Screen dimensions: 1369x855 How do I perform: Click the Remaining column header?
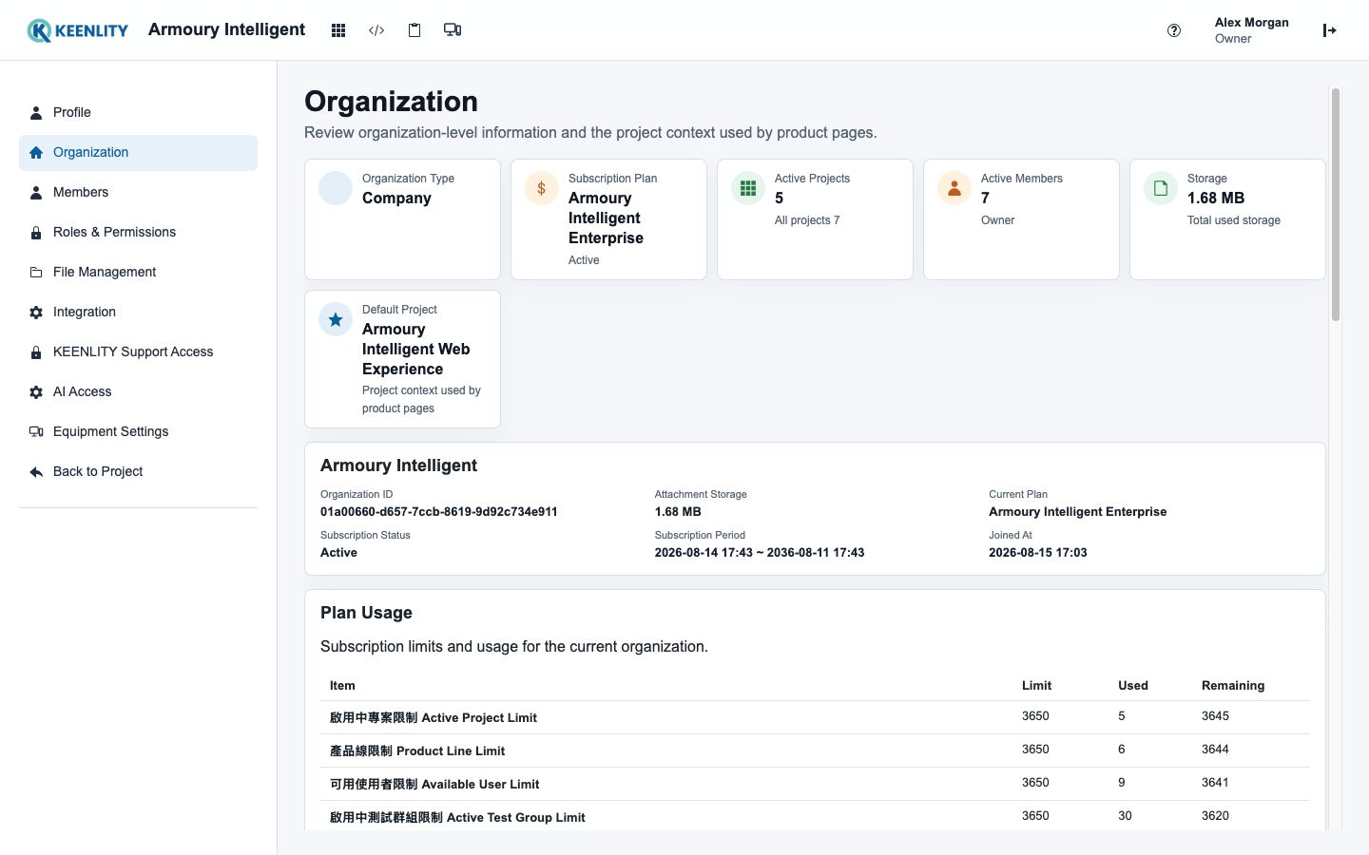[1233, 686]
